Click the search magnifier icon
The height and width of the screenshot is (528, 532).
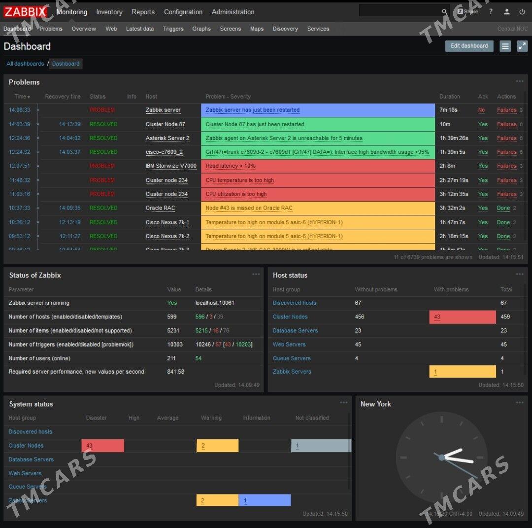pyautogui.click(x=444, y=12)
